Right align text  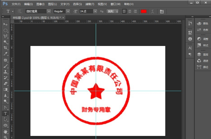pyautogui.click(x=135, y=11)
